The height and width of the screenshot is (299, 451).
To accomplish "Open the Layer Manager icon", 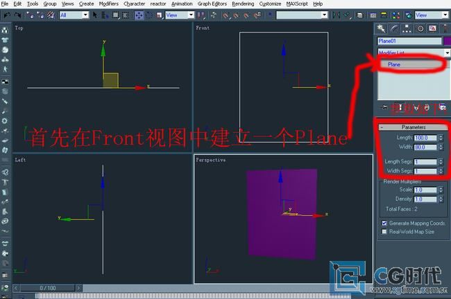I will (x=359, y=15).
